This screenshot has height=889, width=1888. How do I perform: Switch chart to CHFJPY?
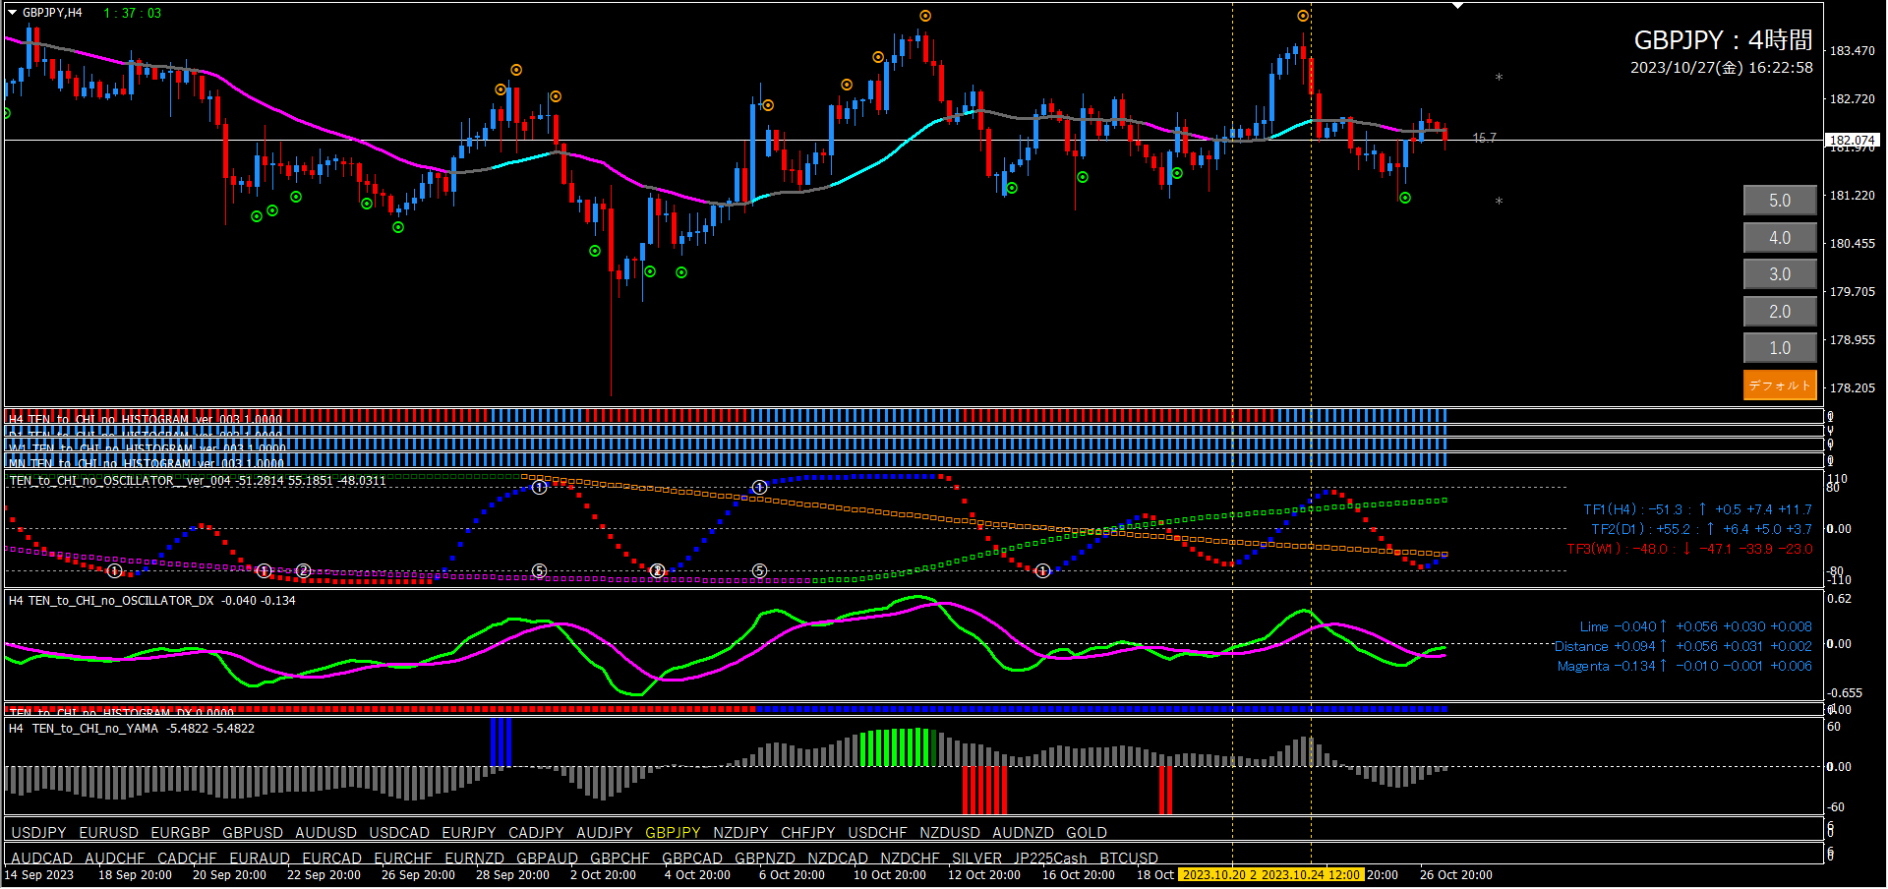(808, 833)
